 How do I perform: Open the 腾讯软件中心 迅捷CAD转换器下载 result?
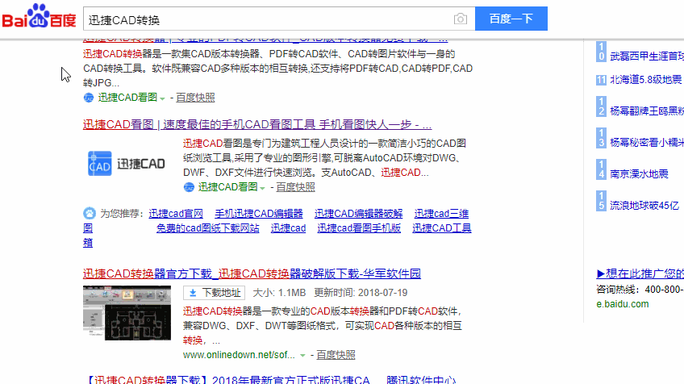270,379
